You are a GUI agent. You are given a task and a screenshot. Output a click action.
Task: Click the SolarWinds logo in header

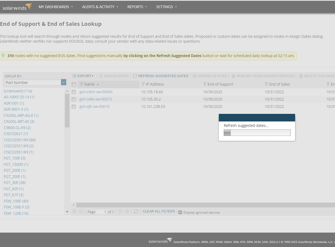pyautogui.click(x=17, y=7)
